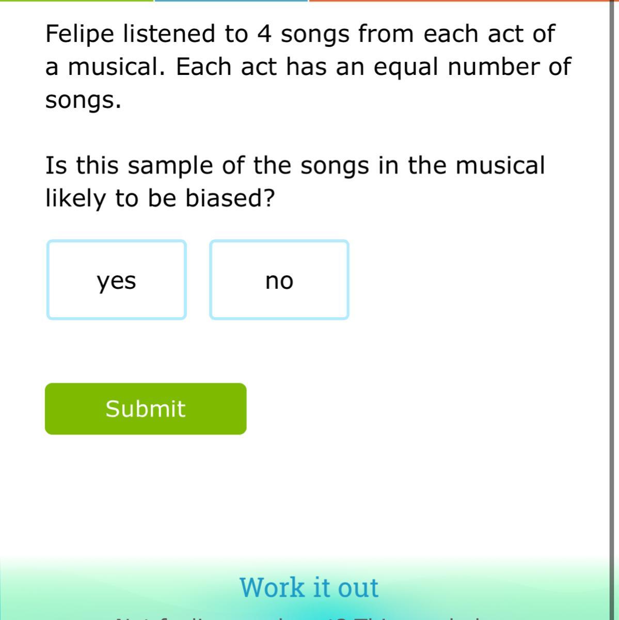The width and height of the screenshot is (619, 620).
Task: Click the orange segment of top bar
Action: click(459, 1)
